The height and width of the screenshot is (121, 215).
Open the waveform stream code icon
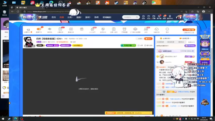click(50, 29)
